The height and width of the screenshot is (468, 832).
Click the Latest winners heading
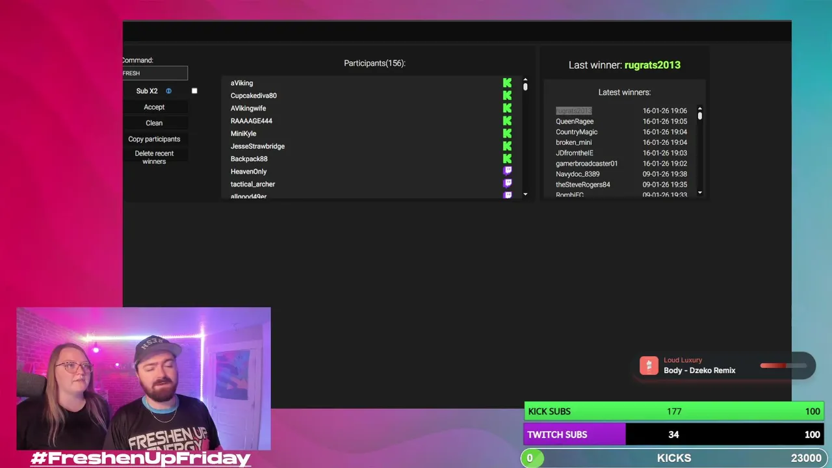[x=625, y=92]
